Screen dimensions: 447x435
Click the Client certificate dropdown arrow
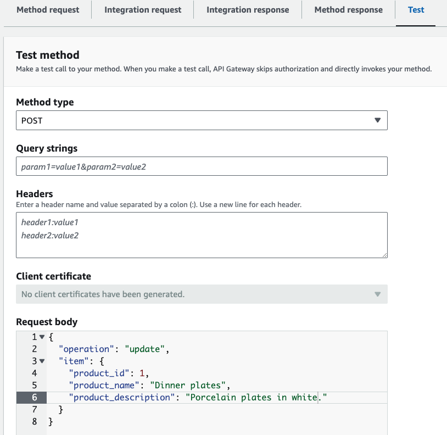377,294
